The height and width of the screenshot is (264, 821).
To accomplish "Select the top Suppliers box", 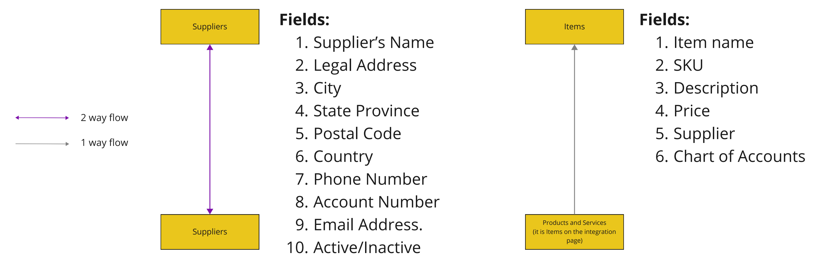I will [x=210, y=27].
